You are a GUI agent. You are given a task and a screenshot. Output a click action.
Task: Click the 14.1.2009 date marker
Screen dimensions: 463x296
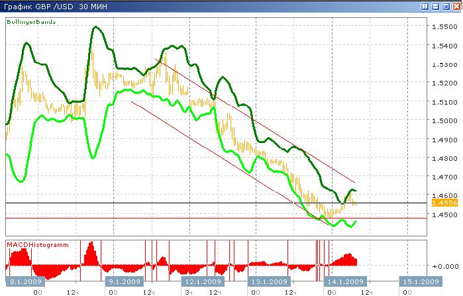pyautogui.click(x=345, y=281)
